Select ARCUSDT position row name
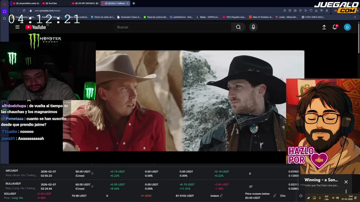This screenshot has height=202, width=360. [12, 171]
